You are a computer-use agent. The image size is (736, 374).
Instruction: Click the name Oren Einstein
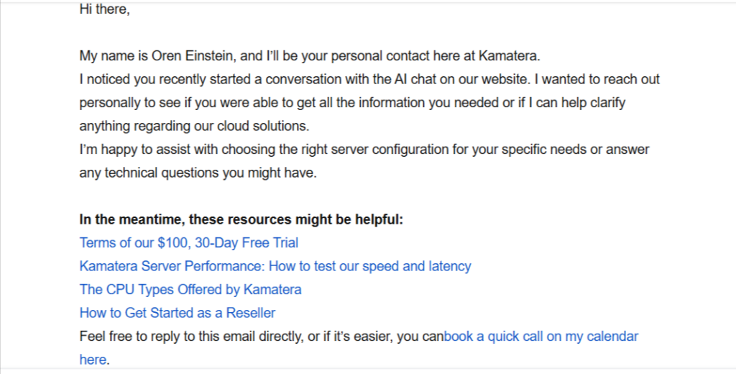point(191,56)
